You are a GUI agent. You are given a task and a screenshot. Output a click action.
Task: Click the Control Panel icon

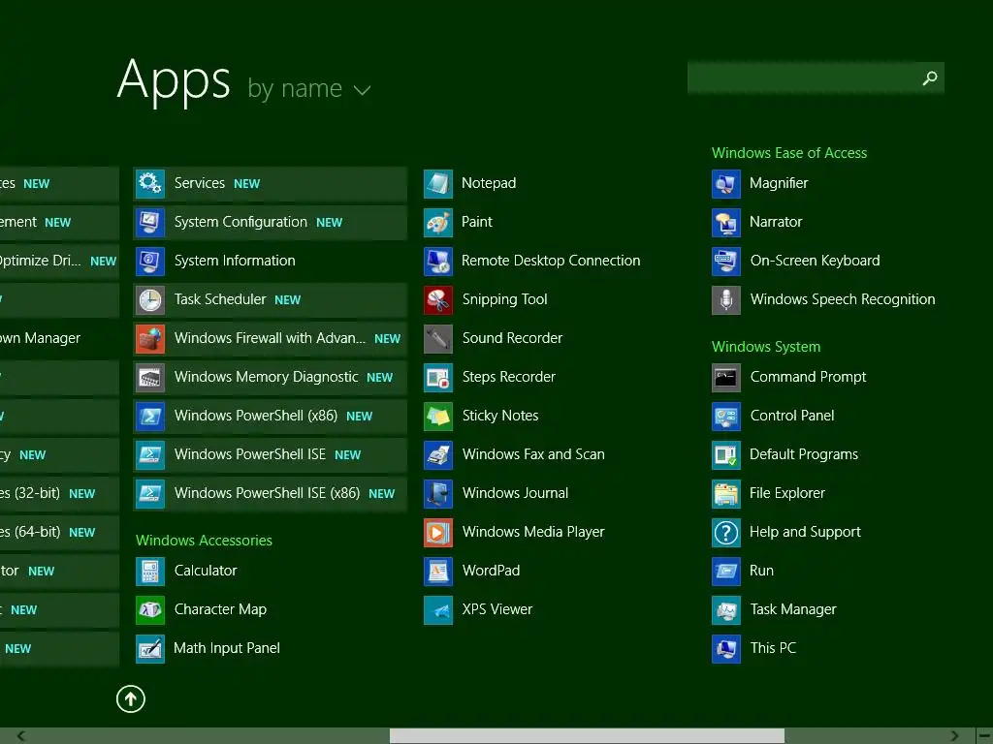pos(725,416)
